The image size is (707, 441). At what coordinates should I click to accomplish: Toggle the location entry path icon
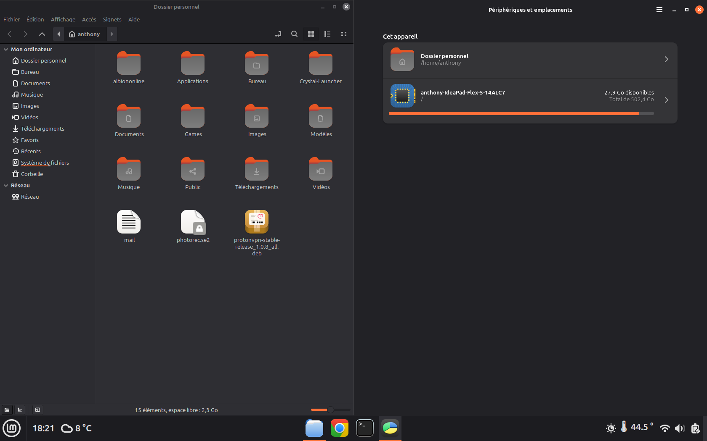[x=278, y=34]
